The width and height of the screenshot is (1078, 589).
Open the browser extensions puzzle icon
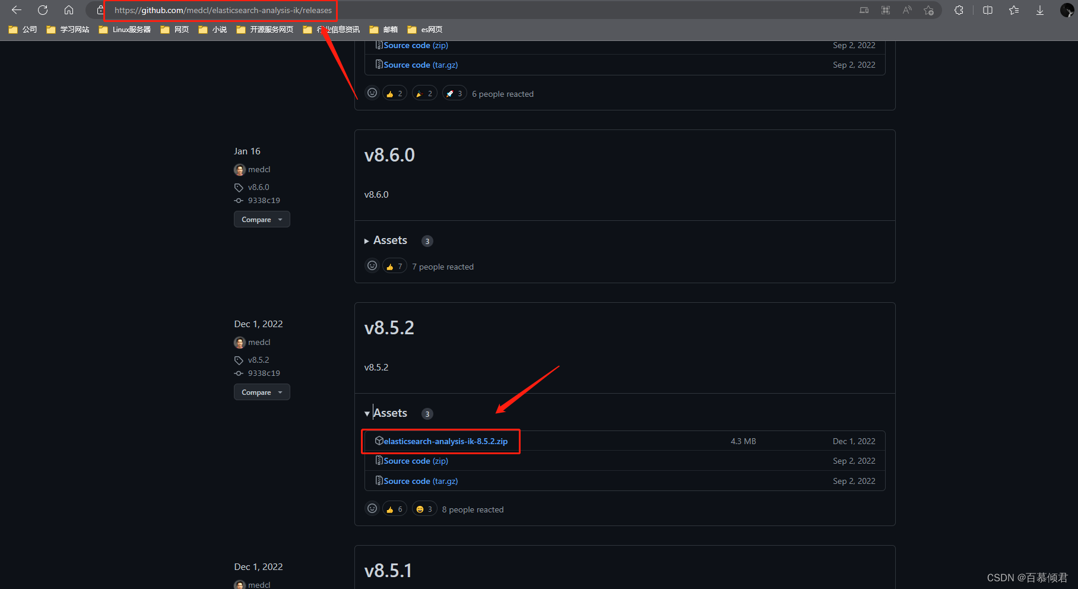tap(959, 10)
